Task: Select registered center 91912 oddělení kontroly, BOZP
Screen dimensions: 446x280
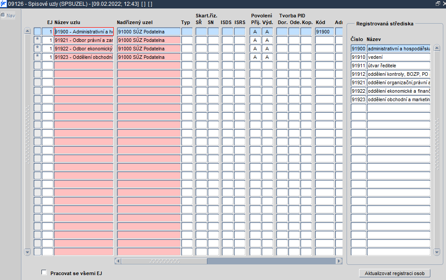Action: tap(398, 74)
